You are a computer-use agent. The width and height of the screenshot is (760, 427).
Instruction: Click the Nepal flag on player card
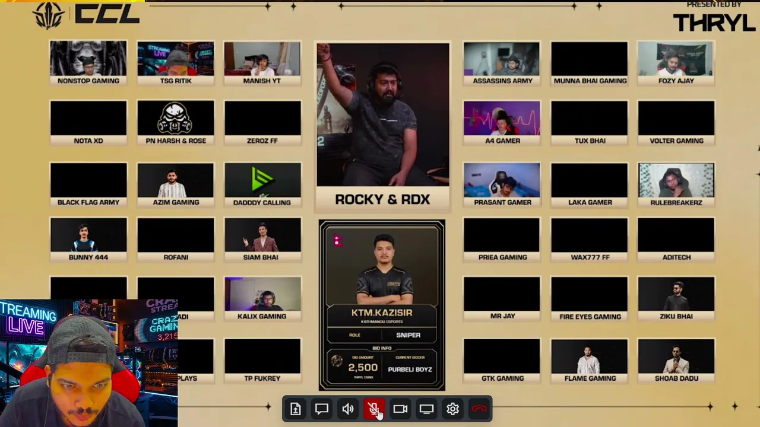pyautogui.click(x=337, y=240)
